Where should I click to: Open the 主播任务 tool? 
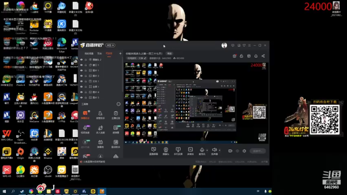tap(116, 115)
